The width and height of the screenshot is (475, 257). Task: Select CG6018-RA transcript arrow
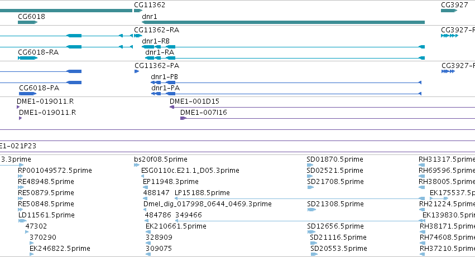[x=27, y=58]
